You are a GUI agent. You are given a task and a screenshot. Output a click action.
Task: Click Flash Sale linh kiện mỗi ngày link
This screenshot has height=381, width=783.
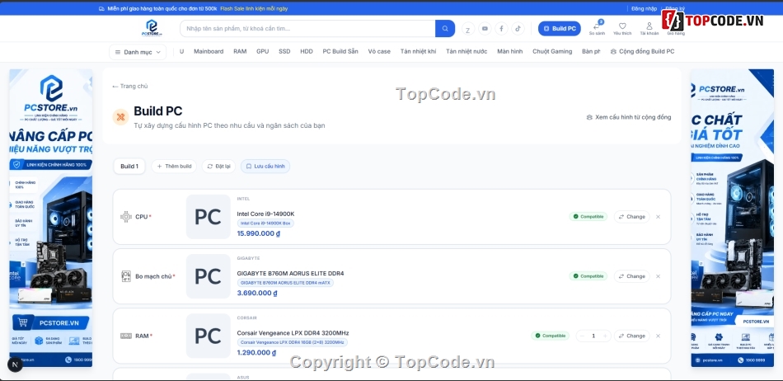pos(254,8)
